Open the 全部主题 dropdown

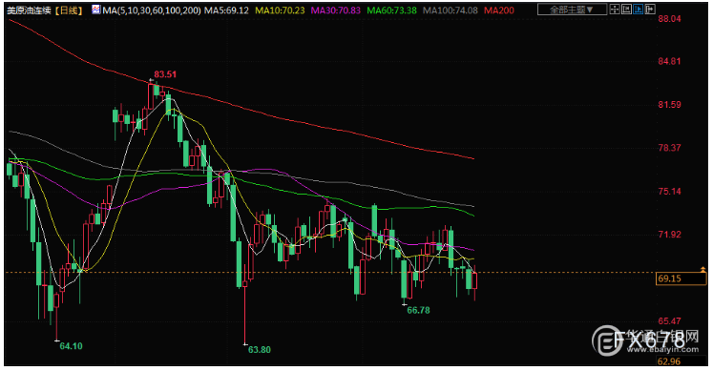tap(572, 10)
